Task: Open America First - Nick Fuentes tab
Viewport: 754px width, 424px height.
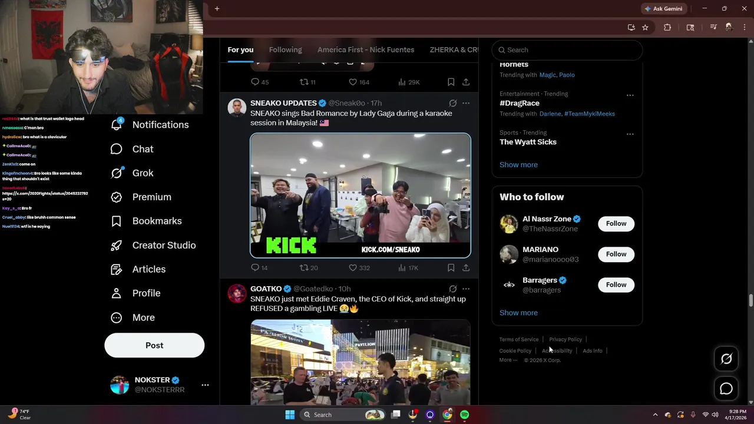Action: (366, 49)
